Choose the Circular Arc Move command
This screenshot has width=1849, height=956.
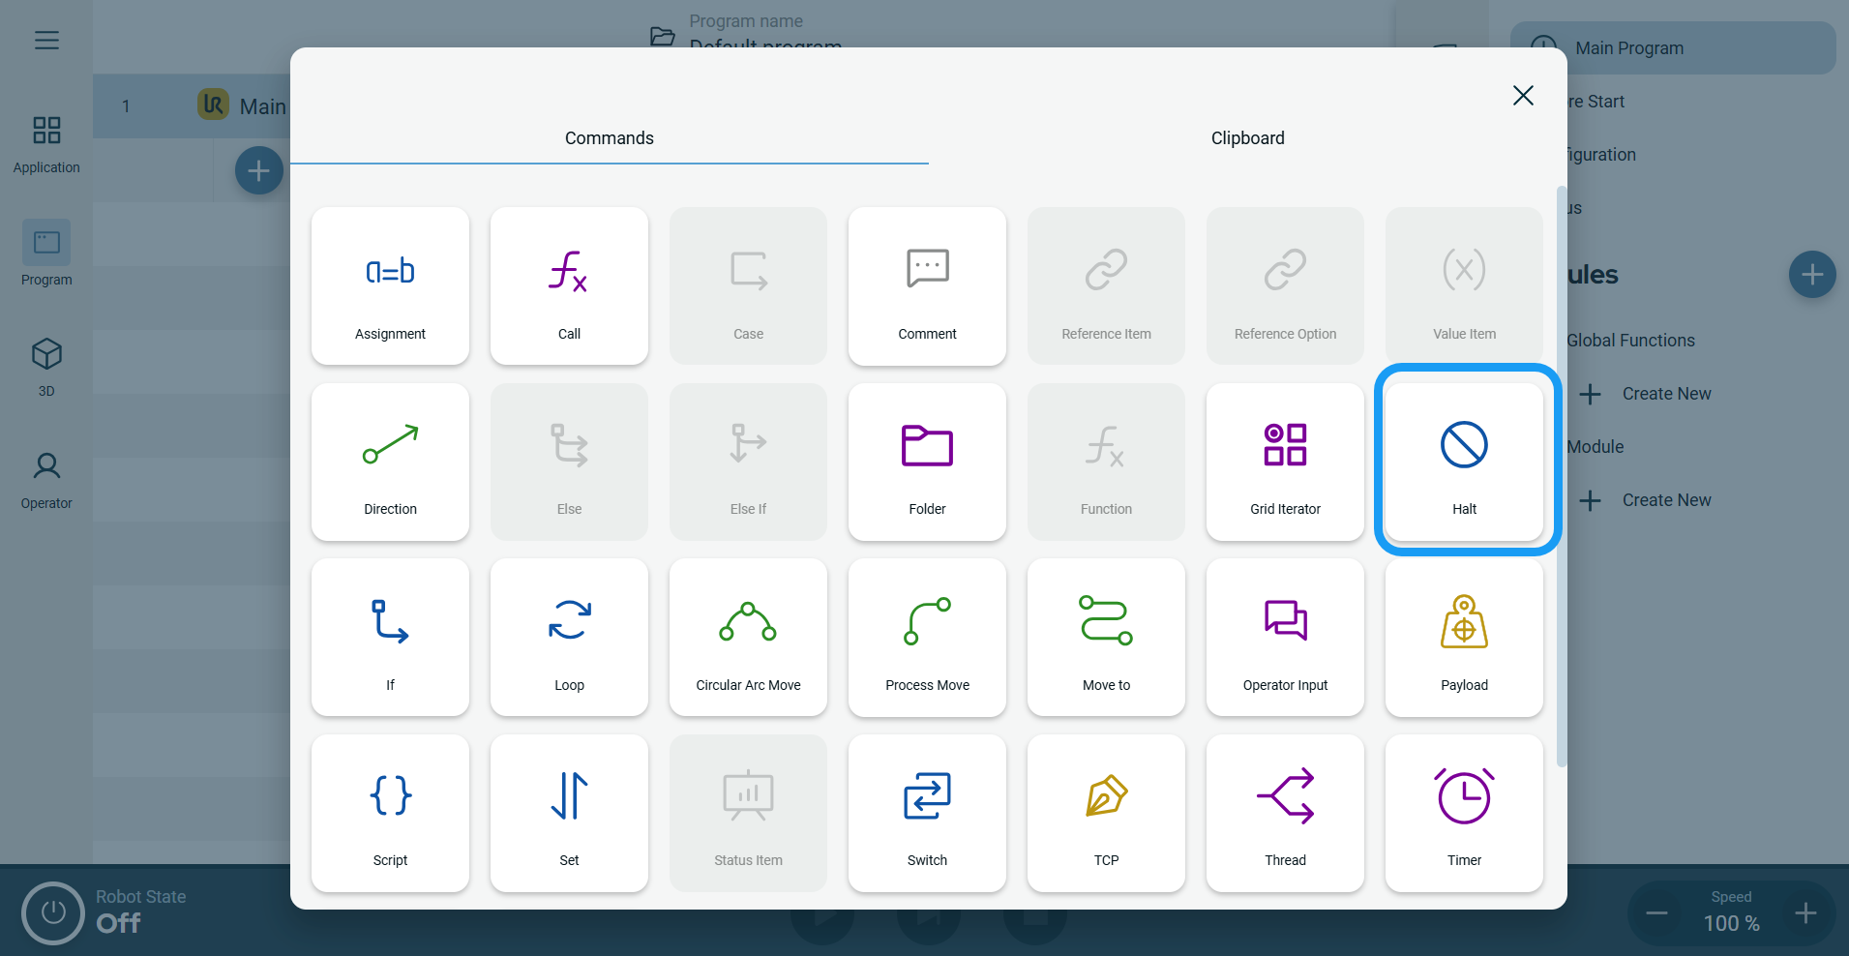coord(748,638)
